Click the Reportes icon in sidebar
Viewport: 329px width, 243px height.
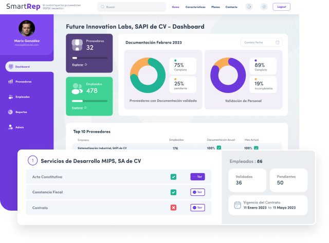pos(10,112)
